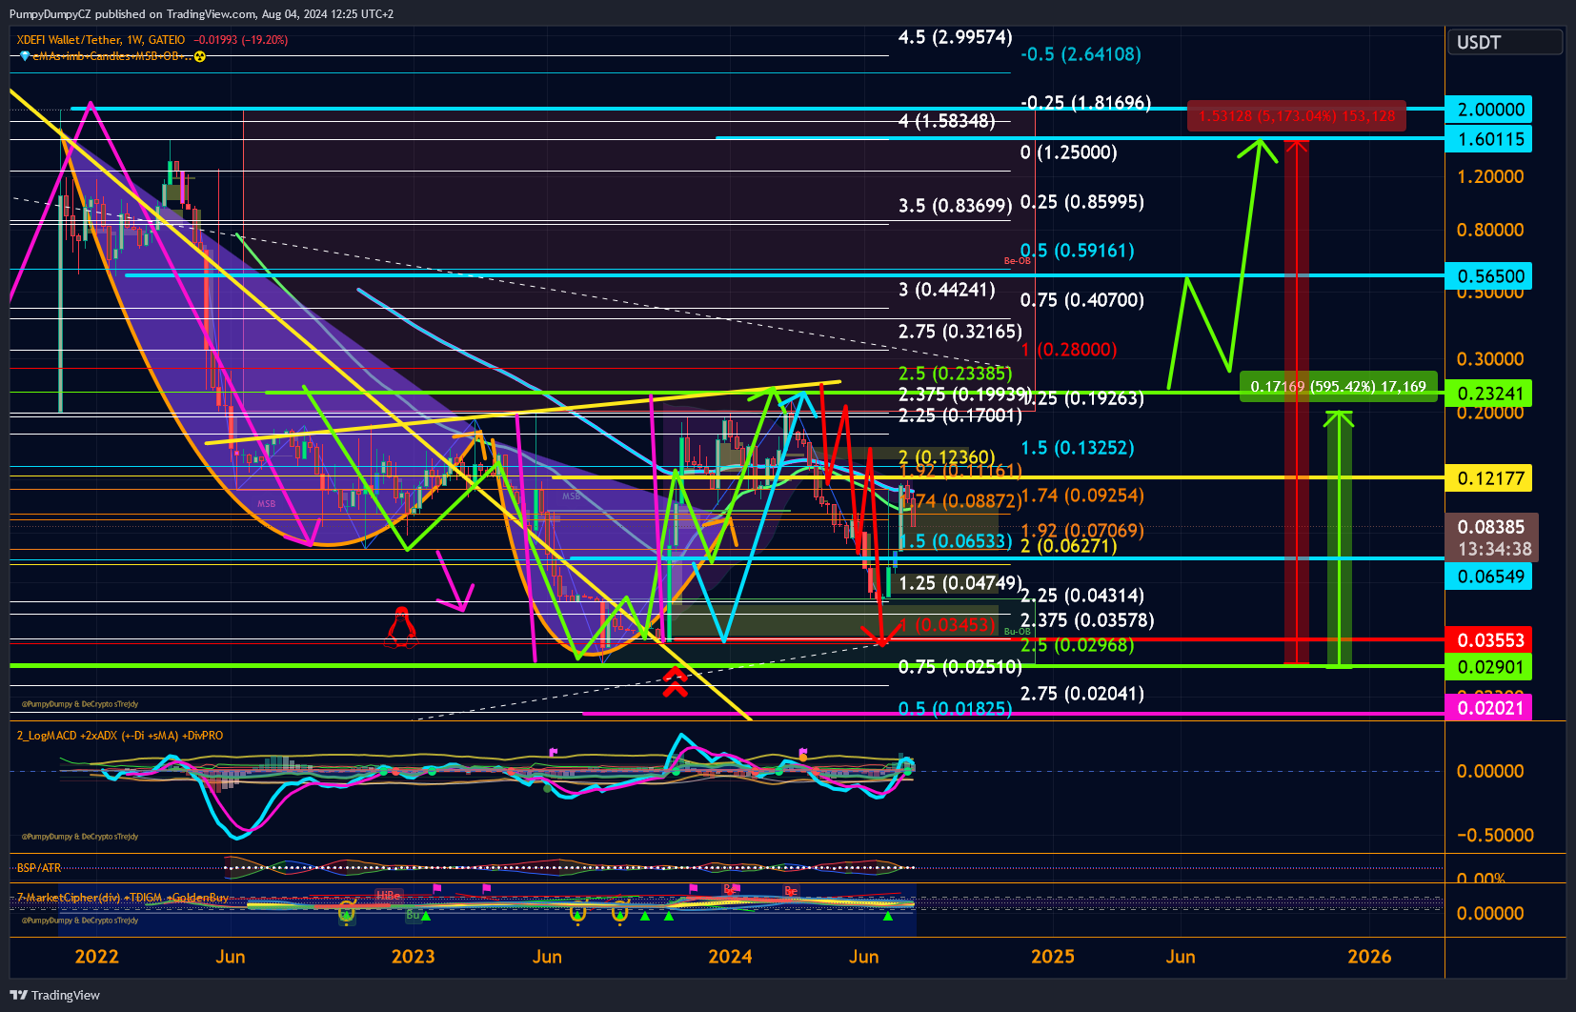Click the 0.75 (0.02510) fib level label
This screenshot has width=1576, height=1012.
(960, 667)
